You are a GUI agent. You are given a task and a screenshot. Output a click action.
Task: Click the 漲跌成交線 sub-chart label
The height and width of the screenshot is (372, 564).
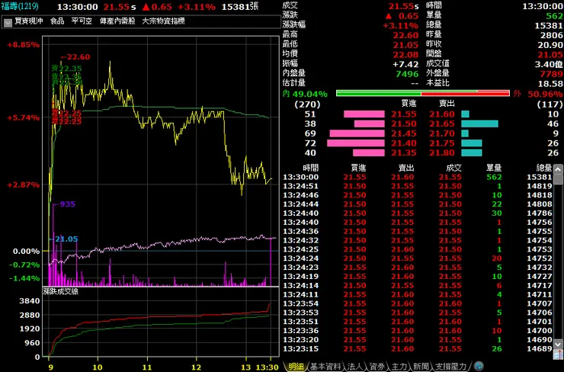click(60, 291)
